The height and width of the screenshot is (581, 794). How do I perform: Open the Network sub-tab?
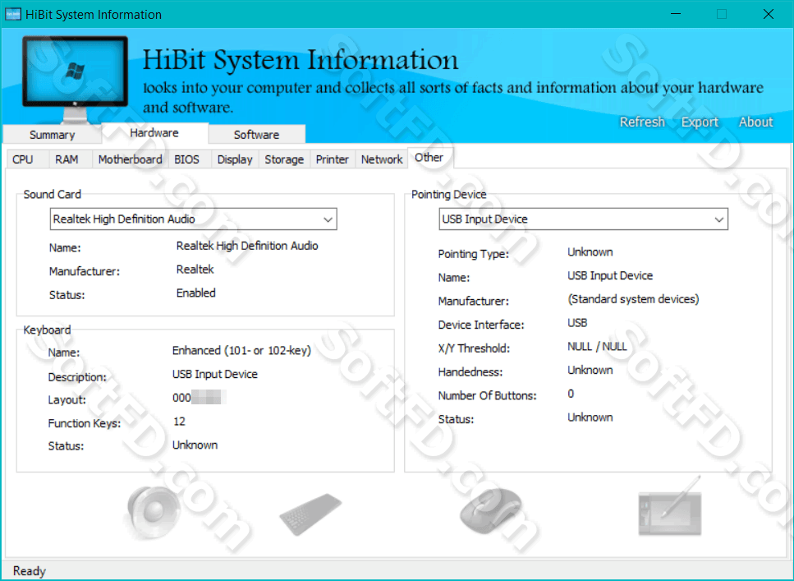tap(382, 159)
